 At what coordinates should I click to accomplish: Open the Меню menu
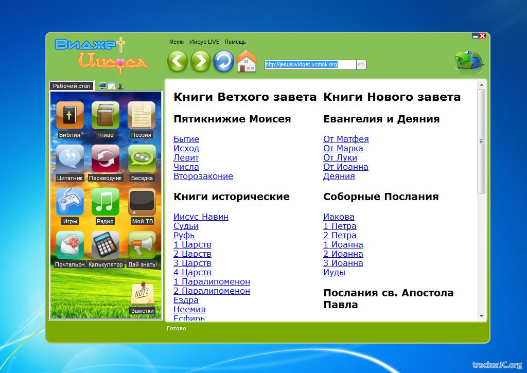pos(176,42)
